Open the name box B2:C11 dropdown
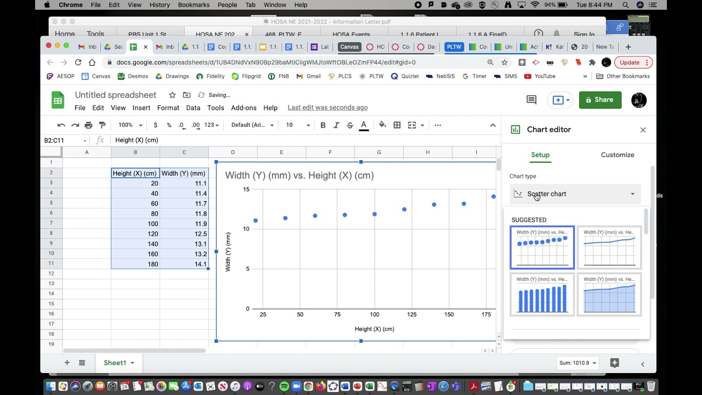 (84, 140)
